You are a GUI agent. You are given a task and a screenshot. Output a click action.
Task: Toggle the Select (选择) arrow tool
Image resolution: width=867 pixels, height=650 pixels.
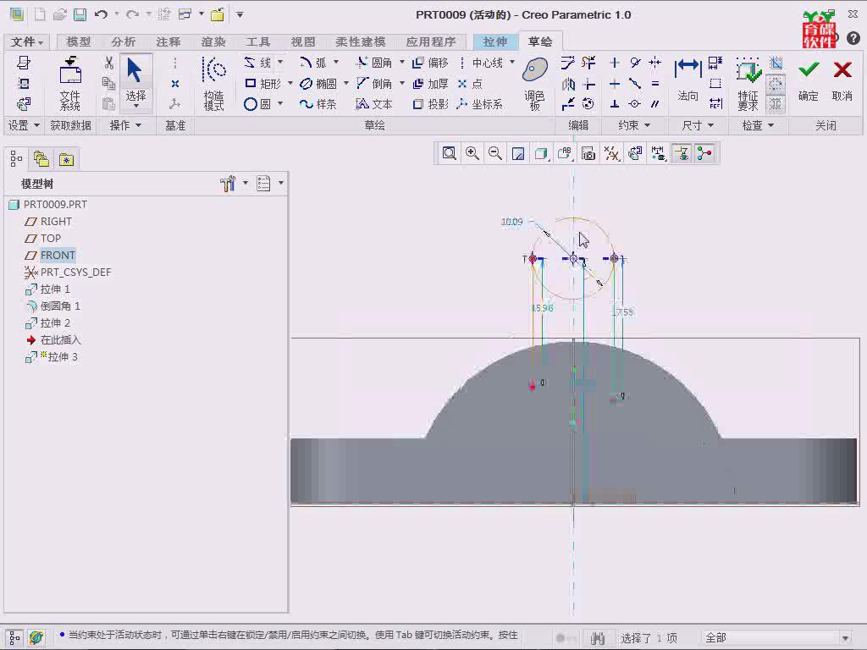point(135,82)
